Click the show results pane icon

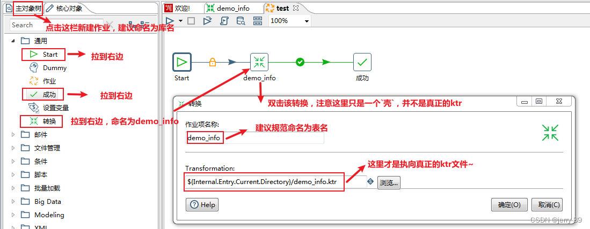pos(258,21)
